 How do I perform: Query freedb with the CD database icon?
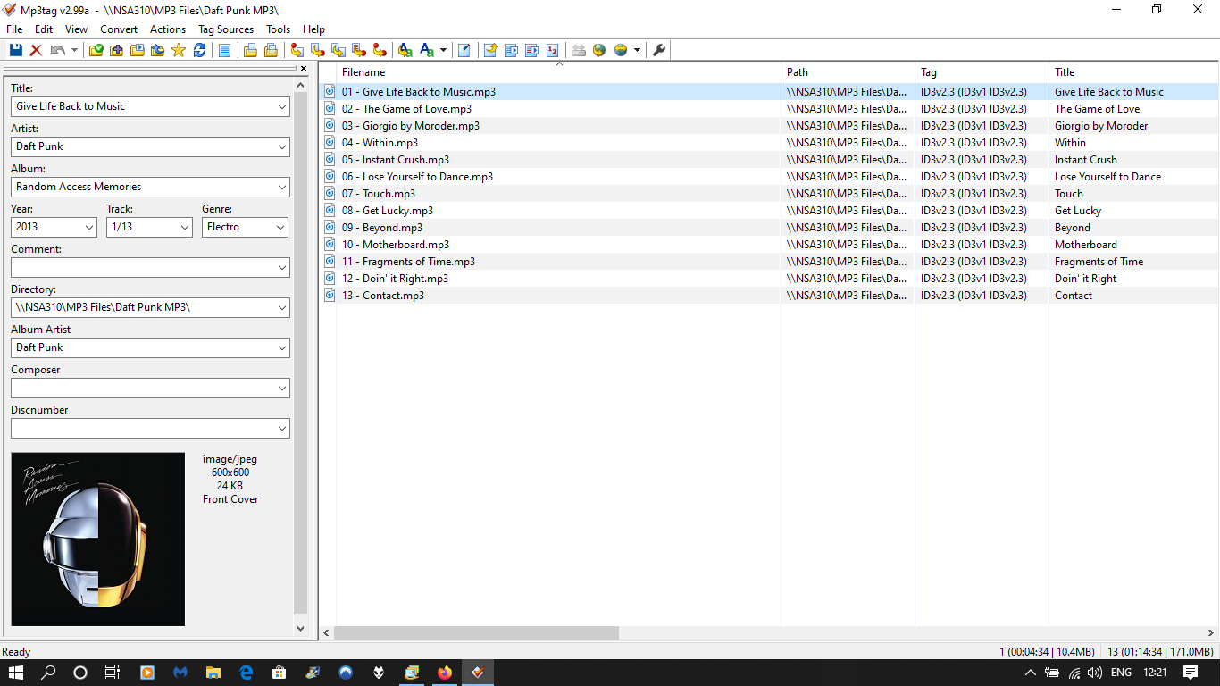(x=579, y=50)
